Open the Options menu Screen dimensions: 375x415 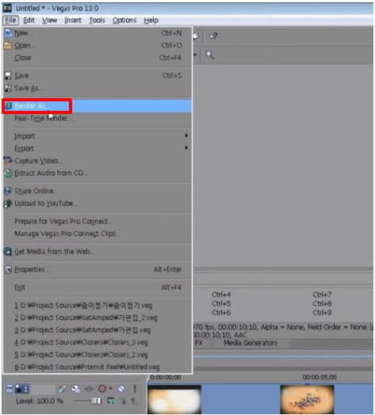(124, 20)
